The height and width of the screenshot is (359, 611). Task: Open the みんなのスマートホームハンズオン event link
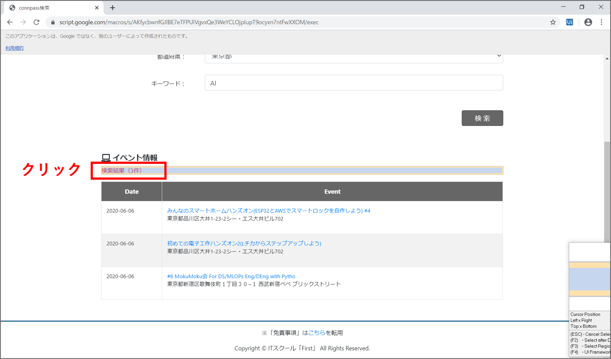pyautogui.click(x=268, y=211)
